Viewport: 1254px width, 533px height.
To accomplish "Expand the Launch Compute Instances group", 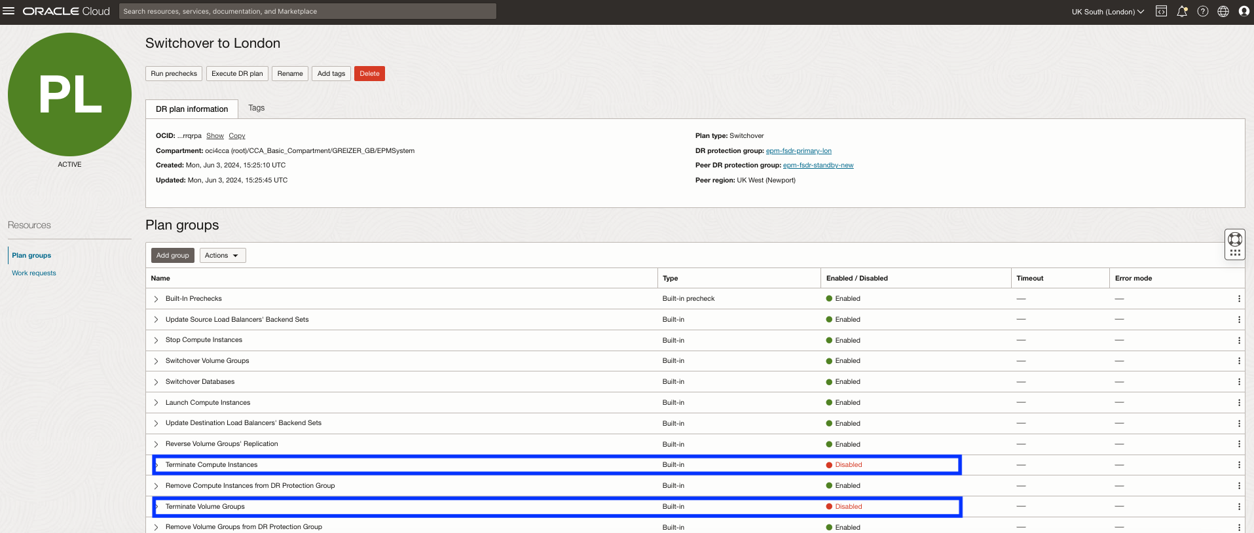I will pos(156,403).
